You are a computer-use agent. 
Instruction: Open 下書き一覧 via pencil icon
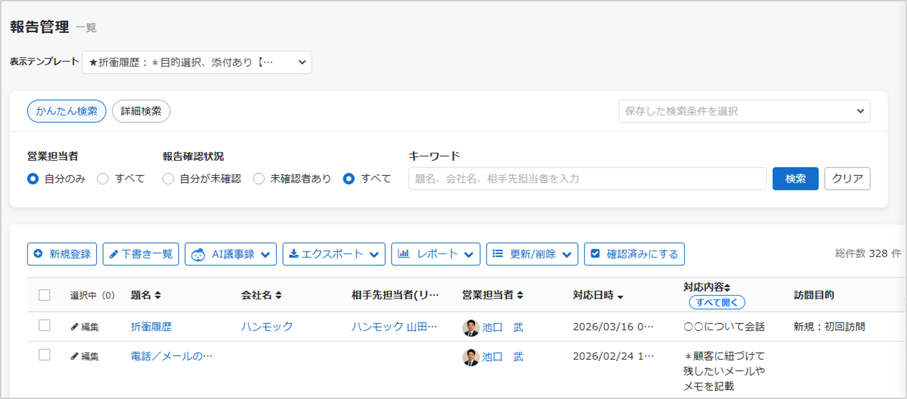113,254
